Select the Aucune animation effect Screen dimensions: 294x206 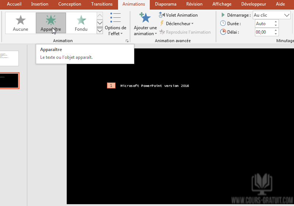20,23
